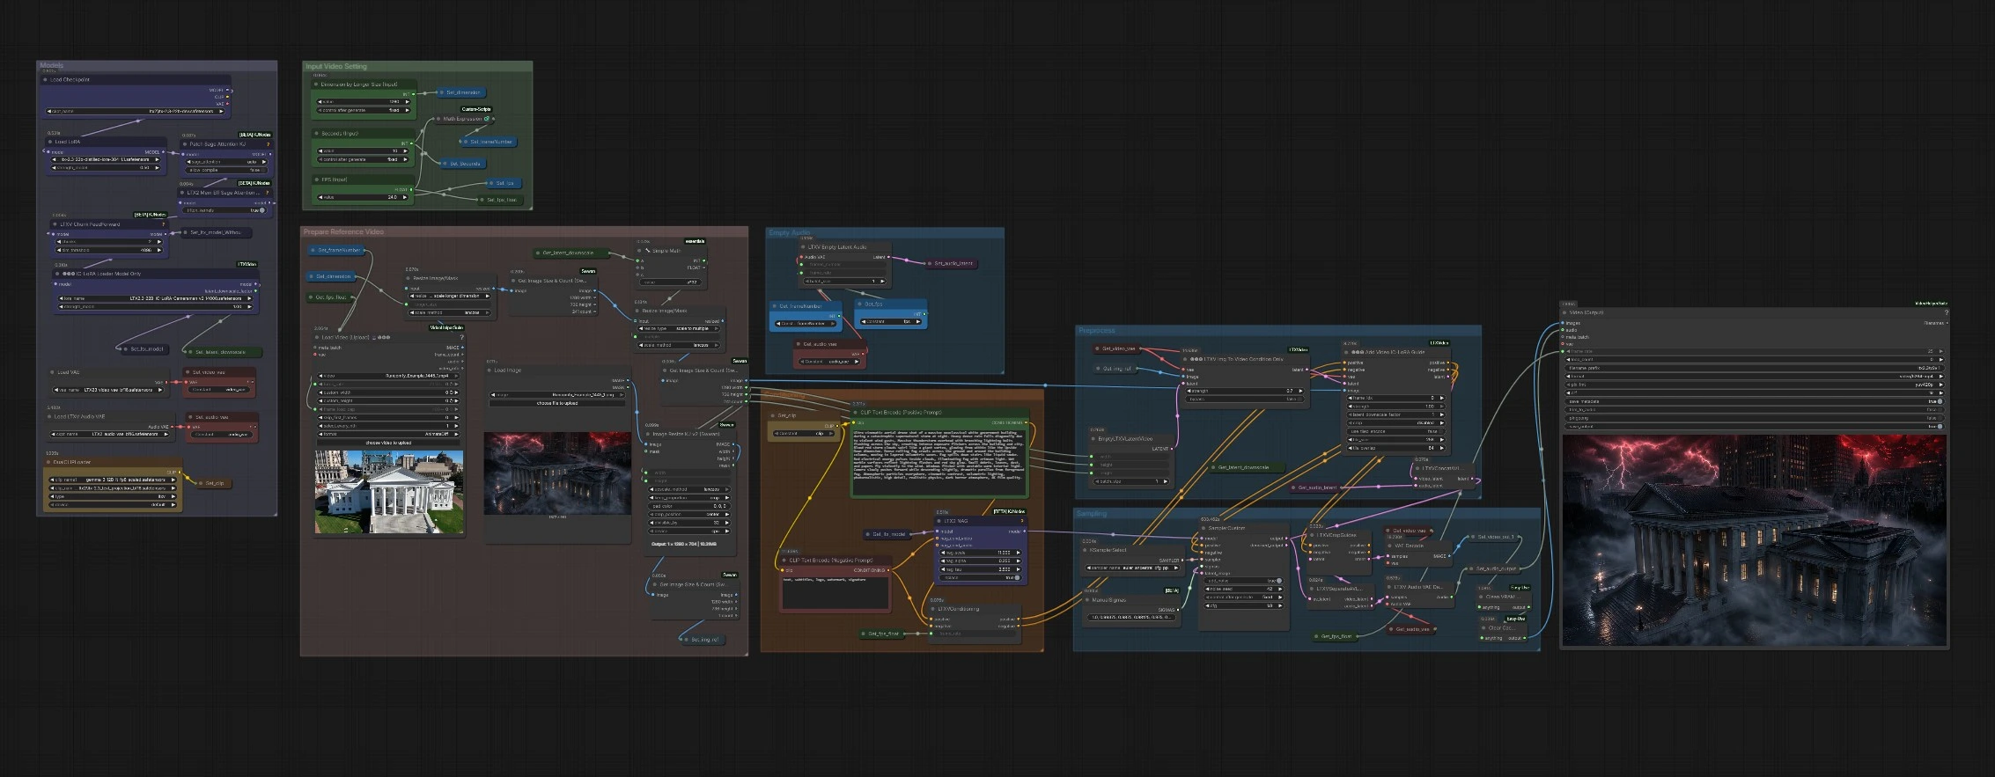This screenshot has width=1995, height=777.
Task: Open help icon on Patch Sage Attention KJ node
Action: pos(268,144)
